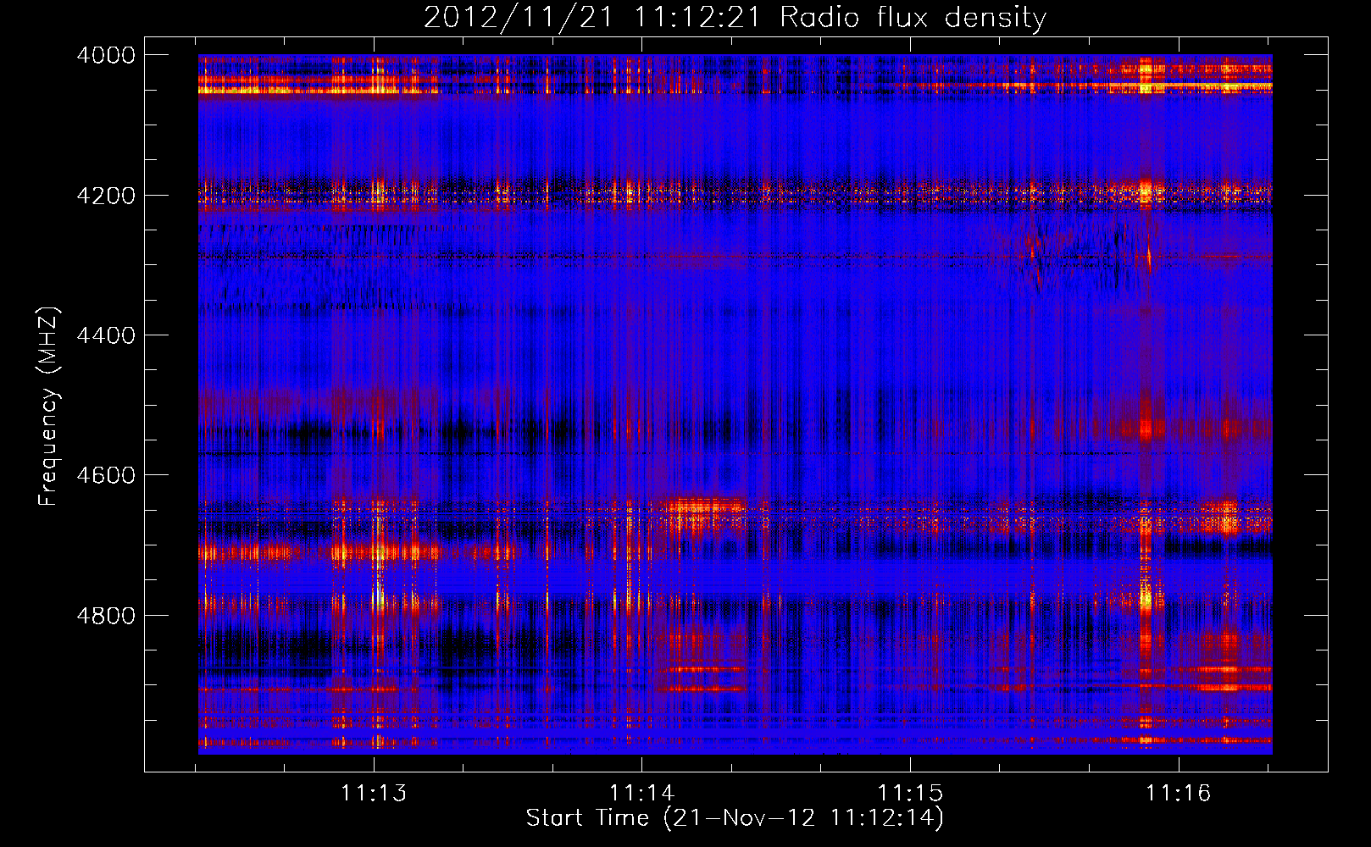Click the 4600 frequency axis label
This screenshot has width=1371, height=847.
tap(106, 475)
